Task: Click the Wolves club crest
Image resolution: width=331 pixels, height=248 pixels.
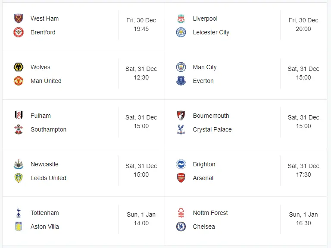Action: click(19, 67)
